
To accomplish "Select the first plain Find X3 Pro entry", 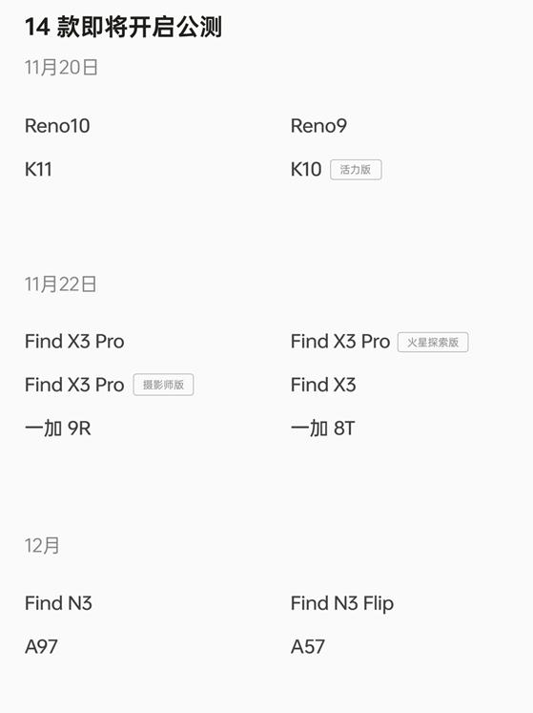I will pyautogui.click(x=74, y=342).
